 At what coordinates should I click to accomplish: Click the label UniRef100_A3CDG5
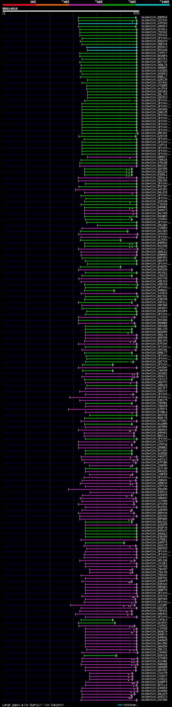click(x=154, y=71)
